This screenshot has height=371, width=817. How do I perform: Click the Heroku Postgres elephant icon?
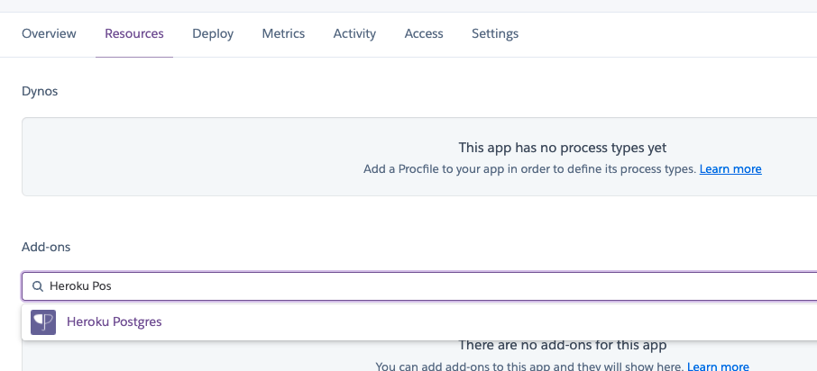43,322
